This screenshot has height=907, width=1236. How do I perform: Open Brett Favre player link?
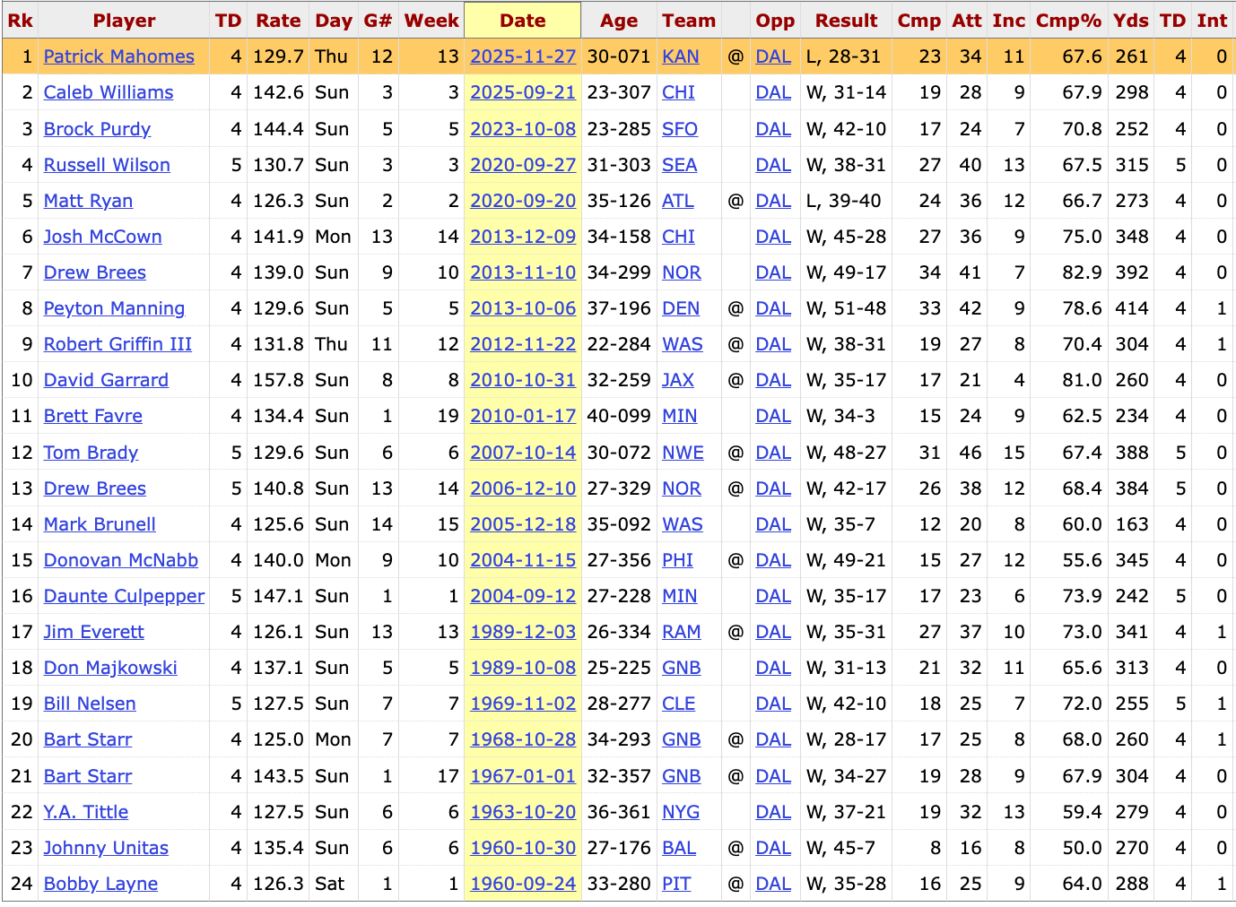point(93,416)
